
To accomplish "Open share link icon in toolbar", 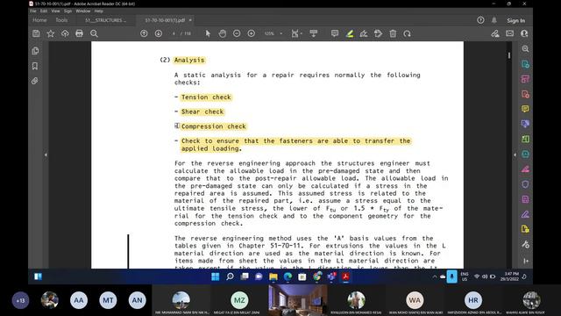I will pyautogui.click(x=495, y=33).
